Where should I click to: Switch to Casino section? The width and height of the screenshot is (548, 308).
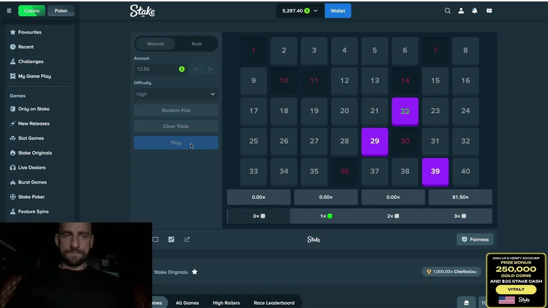coord(32,11)
